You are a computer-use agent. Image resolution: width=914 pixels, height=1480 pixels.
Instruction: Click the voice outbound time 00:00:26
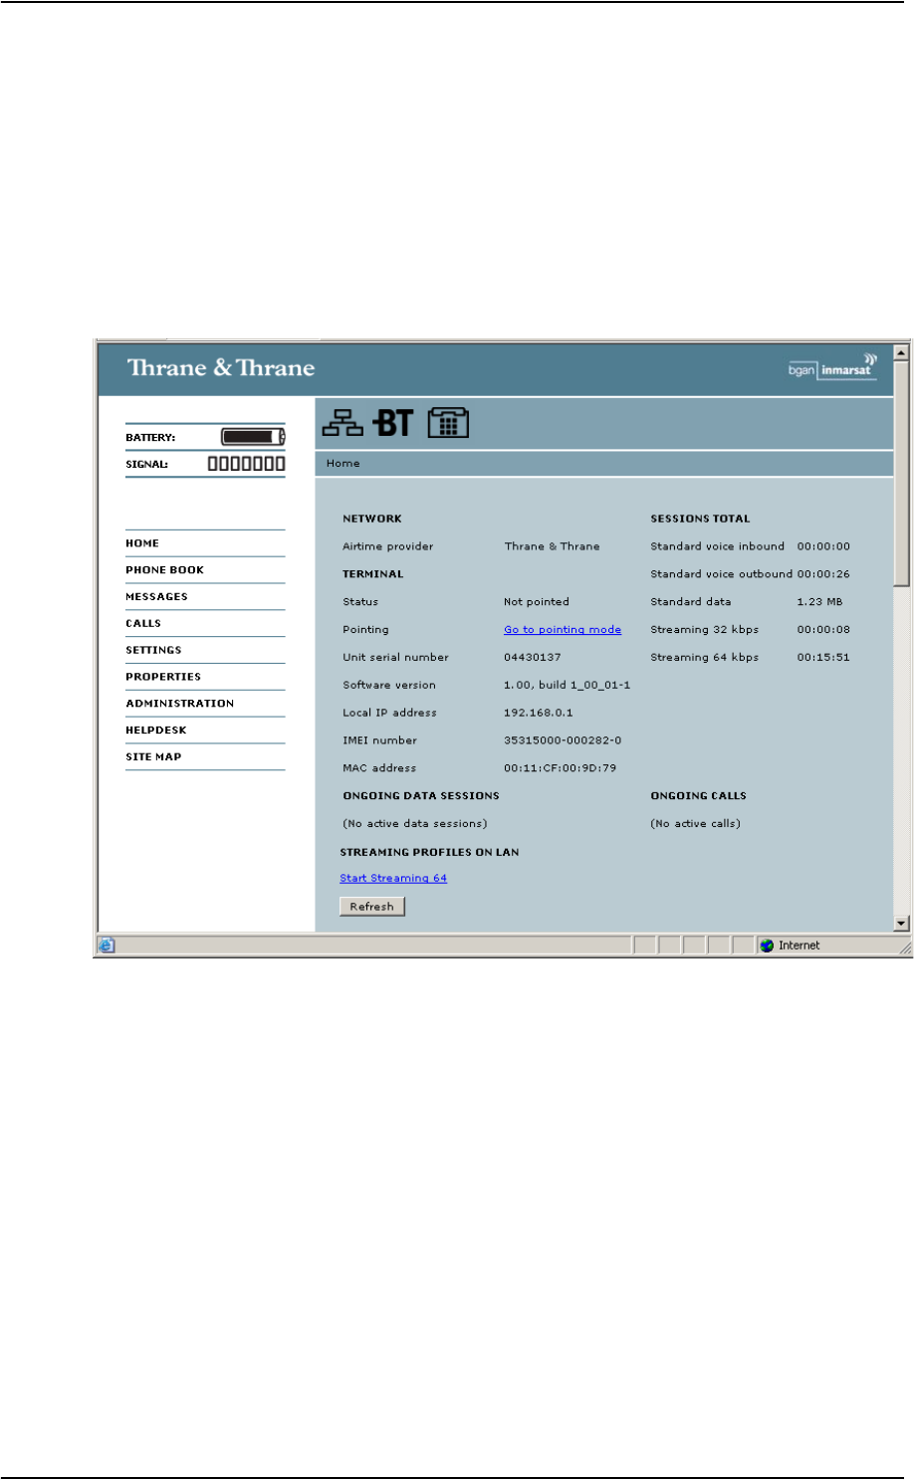(x=823, y=574)
